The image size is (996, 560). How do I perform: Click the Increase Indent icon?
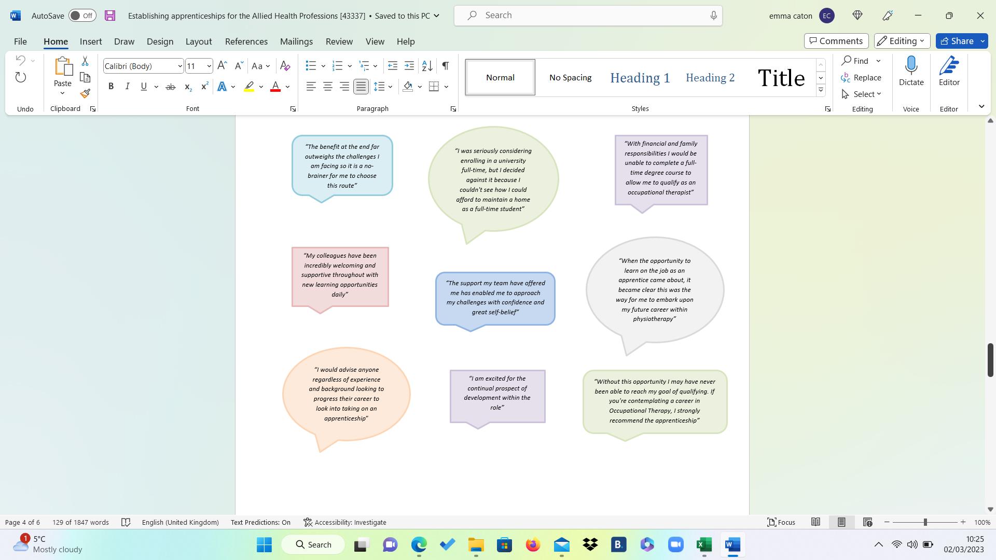click(x=409, y=66)
